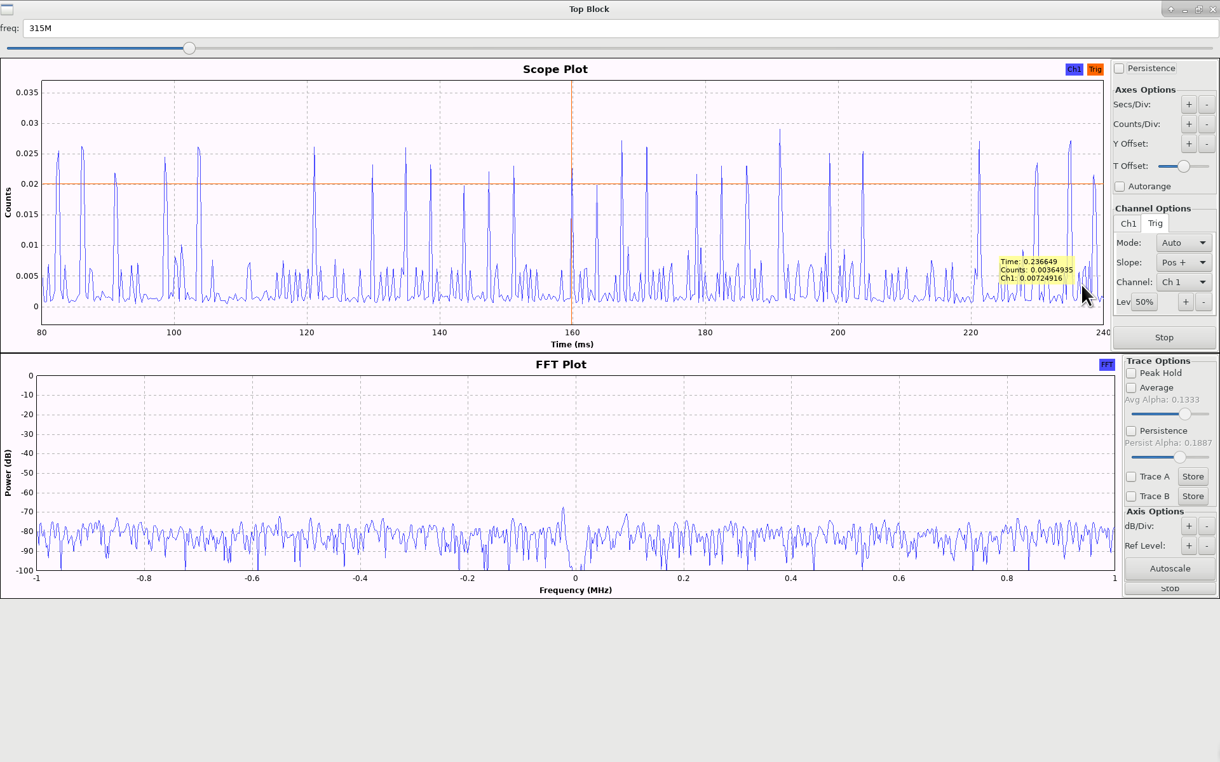Click the T Offset slider handle
Image resolution: width=1220 pixels, height=762 pixels.
1183,166
